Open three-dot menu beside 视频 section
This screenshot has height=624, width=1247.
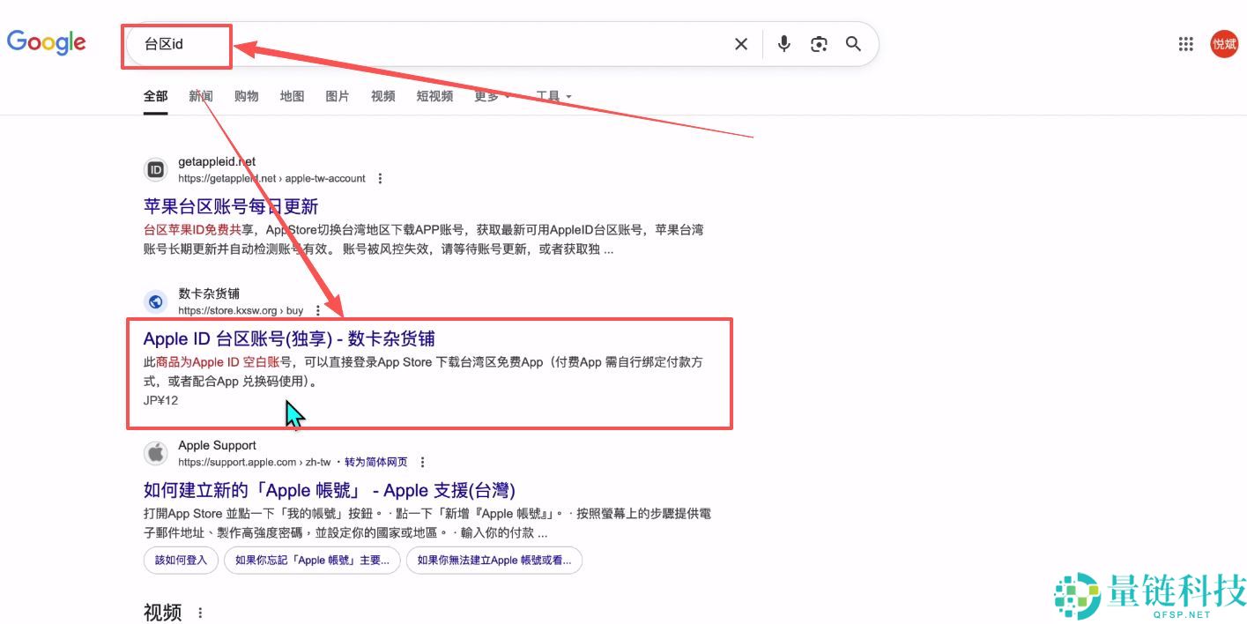click(198, 612)
